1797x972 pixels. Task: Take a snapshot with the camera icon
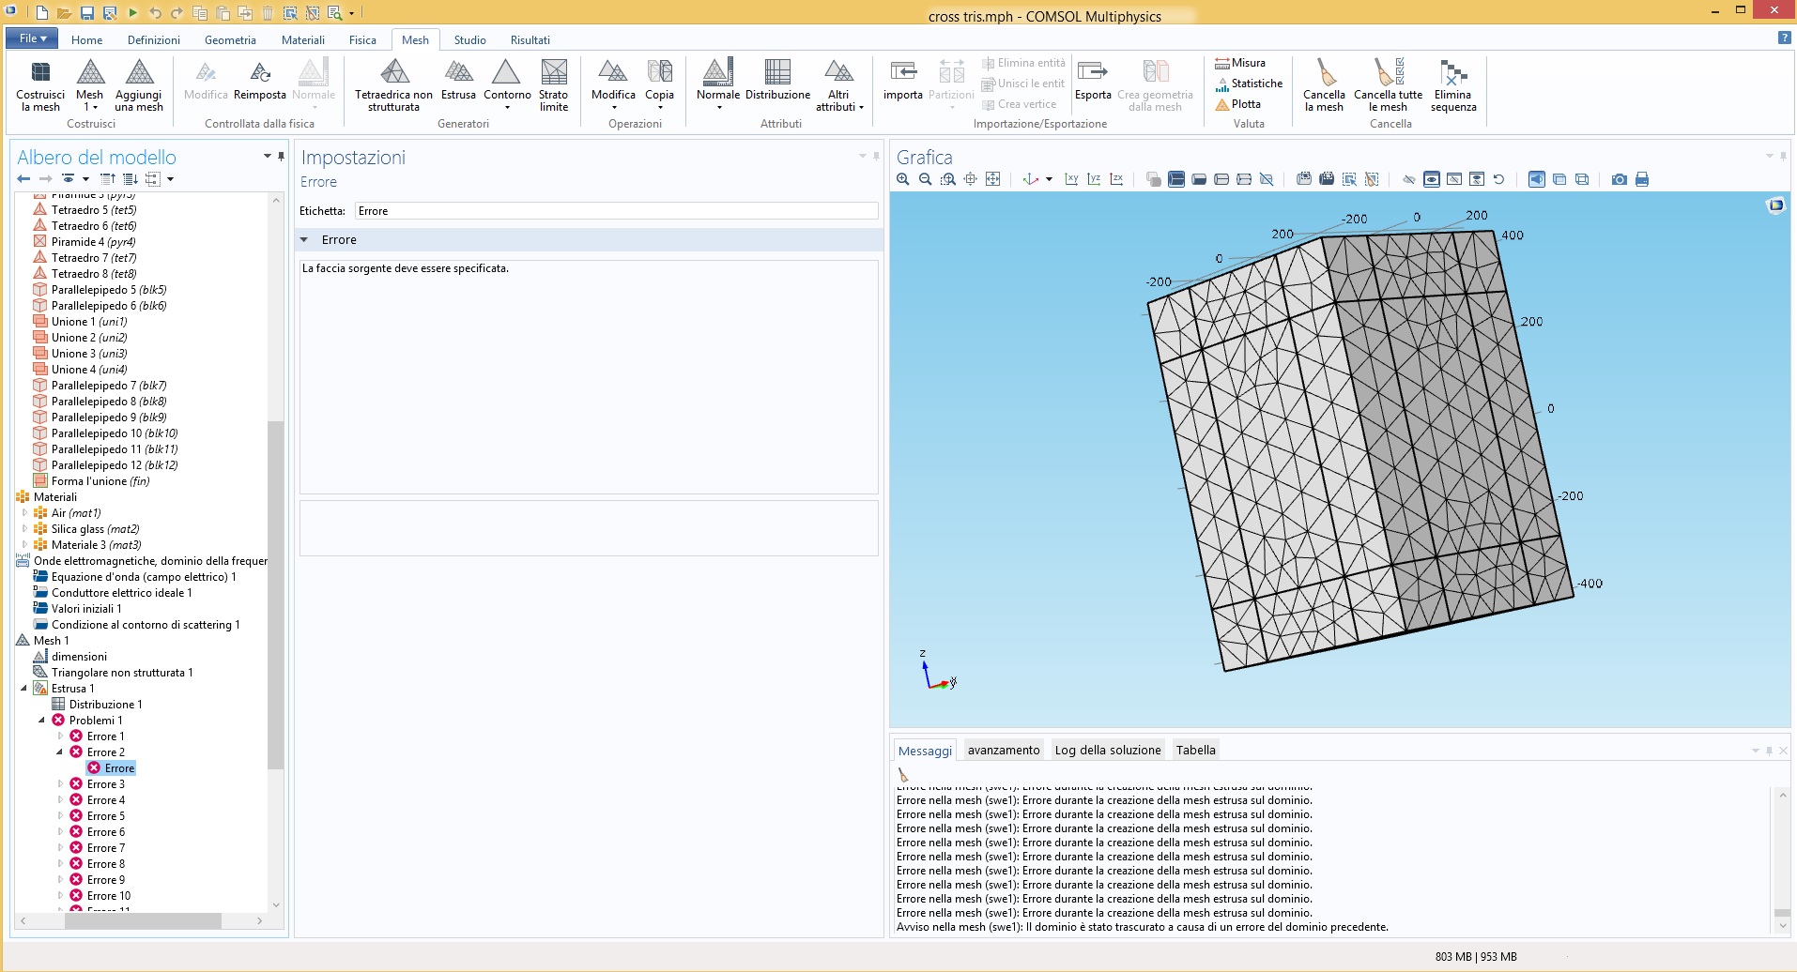[x=1619, y=179]
